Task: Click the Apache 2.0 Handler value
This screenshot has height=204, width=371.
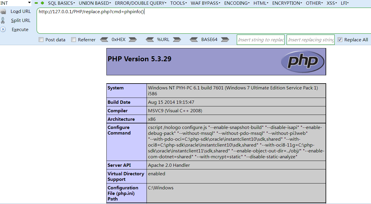Action: (169, 165)
